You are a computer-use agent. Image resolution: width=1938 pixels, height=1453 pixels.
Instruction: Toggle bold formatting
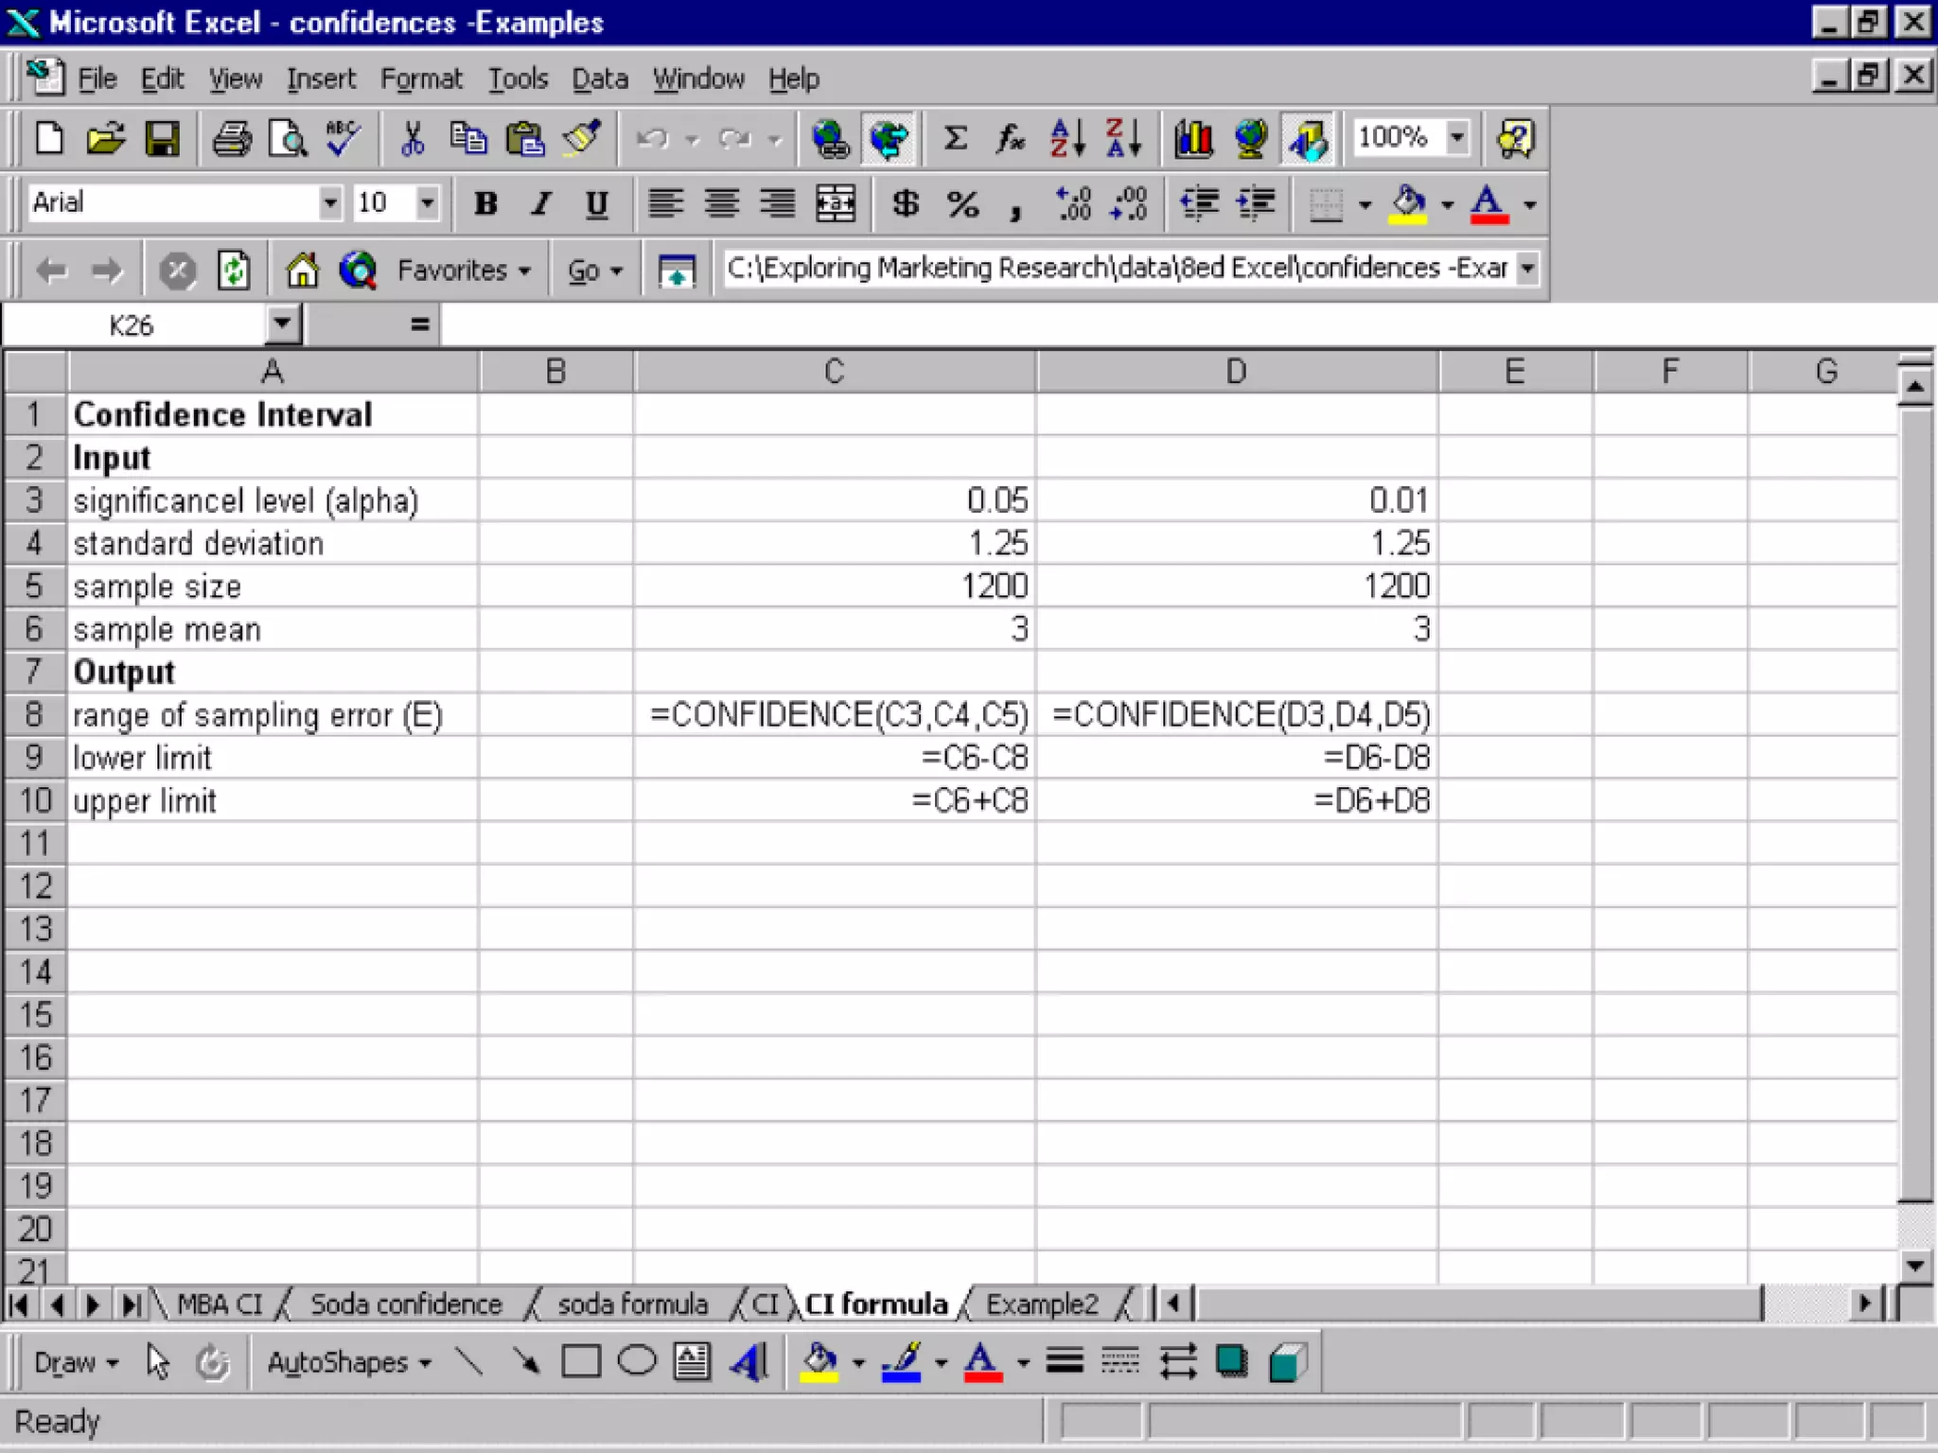tap(485, 203)
